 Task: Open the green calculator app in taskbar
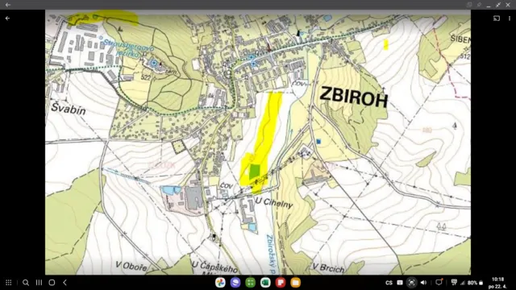pos(251,283)
